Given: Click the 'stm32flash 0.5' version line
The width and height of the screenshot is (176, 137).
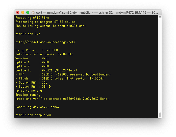Looking at the screenshot, I should coord(28,34).
